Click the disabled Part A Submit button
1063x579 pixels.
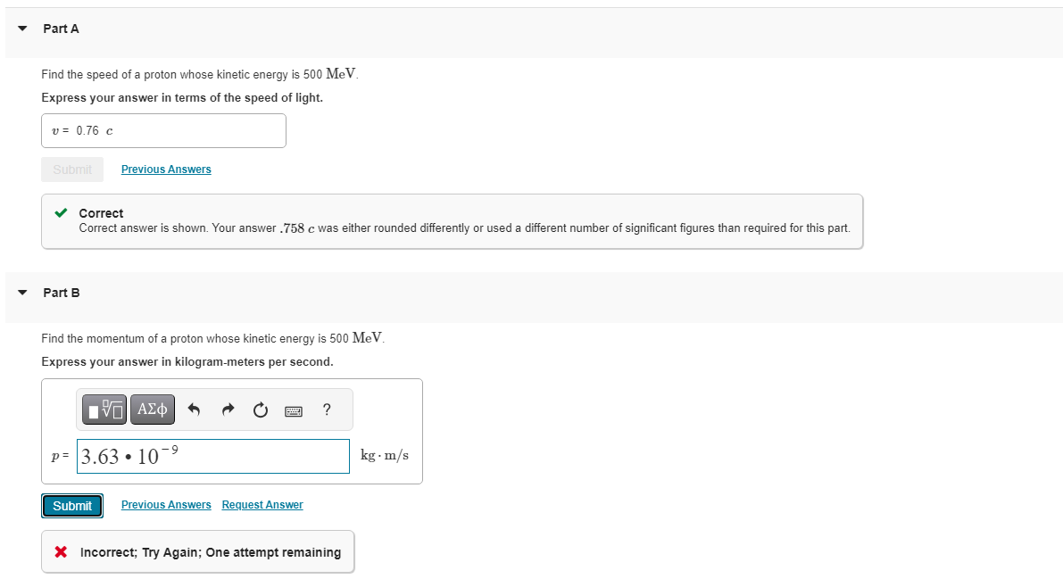(x=72, y=170)
